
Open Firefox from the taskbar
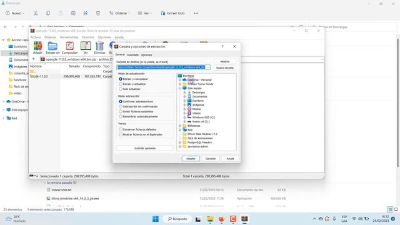221,219
